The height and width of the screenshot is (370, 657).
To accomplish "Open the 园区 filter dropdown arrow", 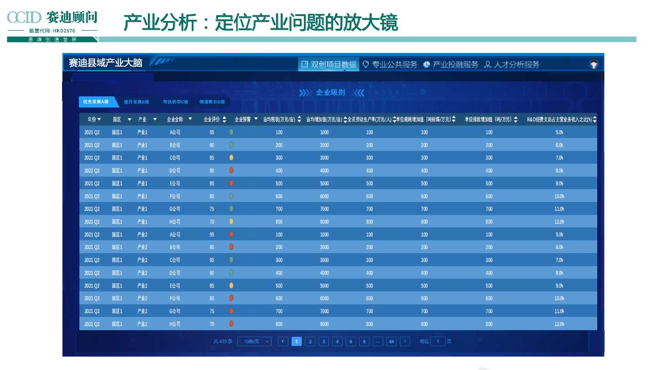I will 129,119.
